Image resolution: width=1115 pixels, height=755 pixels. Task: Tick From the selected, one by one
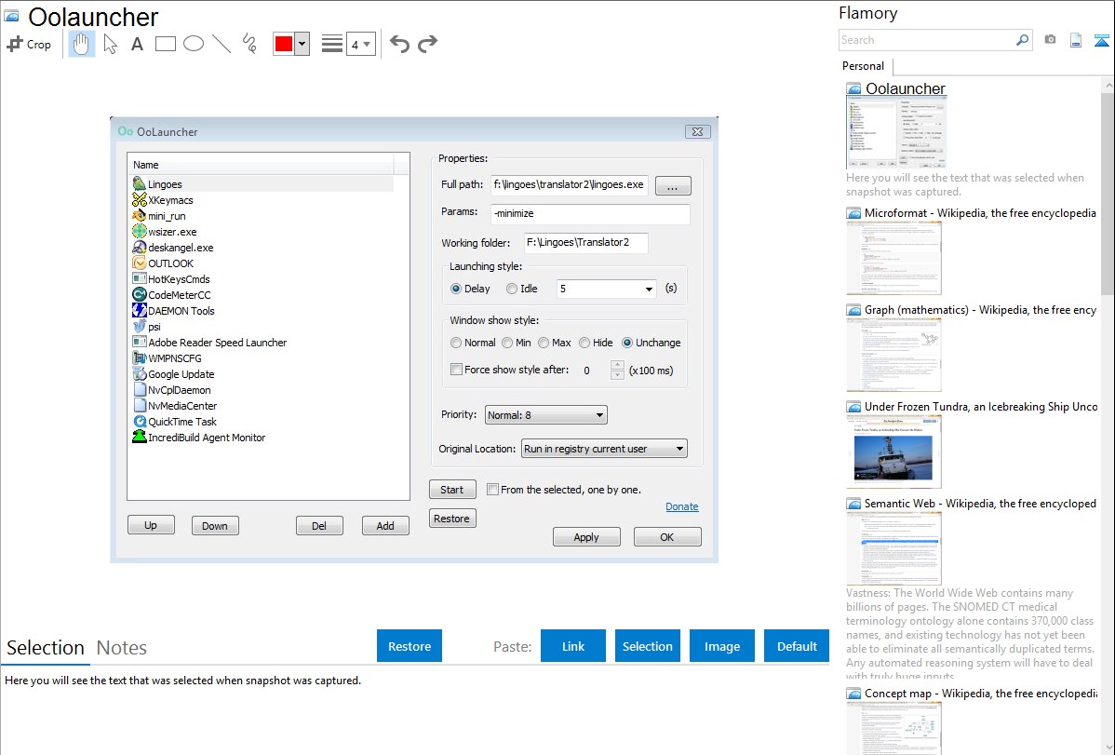coord(492,489)
